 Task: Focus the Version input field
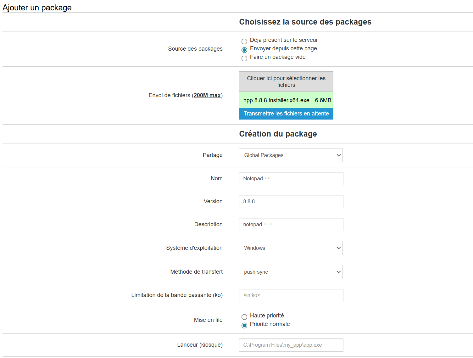[291, 202]
